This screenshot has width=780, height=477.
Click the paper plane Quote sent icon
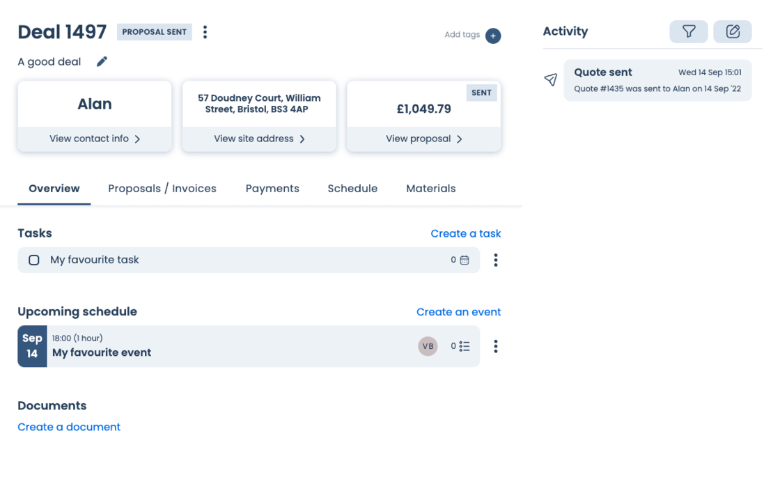tap(551, 79)
